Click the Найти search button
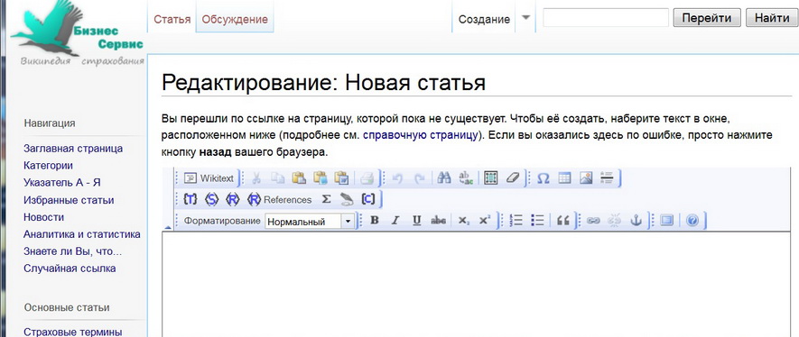 click(772, 18)
